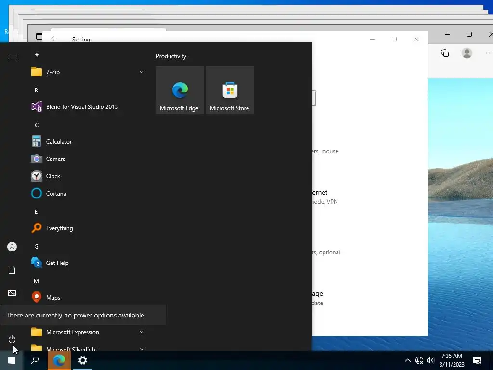This screenshot has height=370, width=493.
Task: Jump to letter G section header
Action: click(37, 247)
